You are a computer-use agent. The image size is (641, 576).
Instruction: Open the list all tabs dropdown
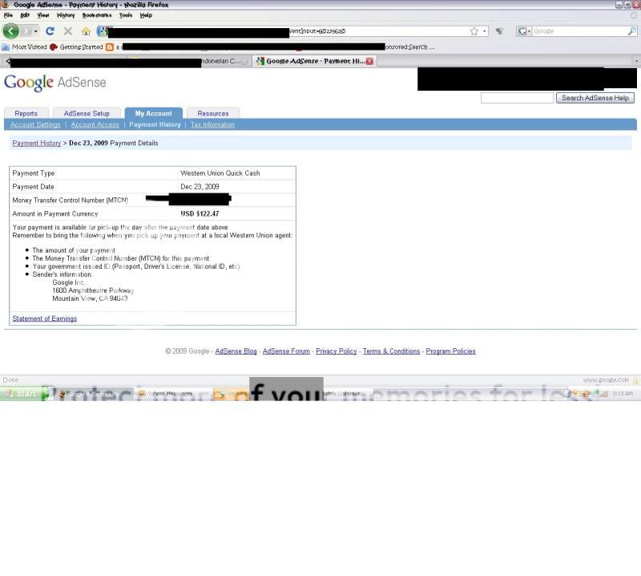pos(636,61)
